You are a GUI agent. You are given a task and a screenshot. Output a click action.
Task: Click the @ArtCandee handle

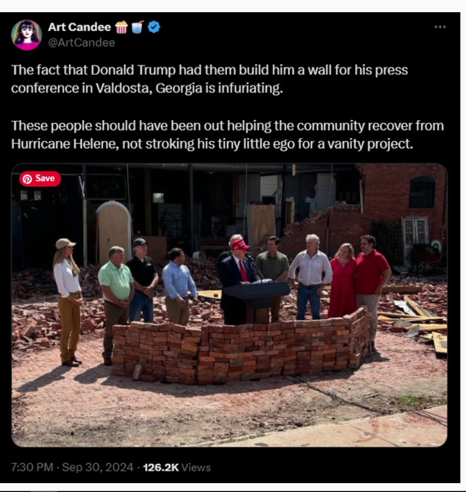tap(81, 43)
